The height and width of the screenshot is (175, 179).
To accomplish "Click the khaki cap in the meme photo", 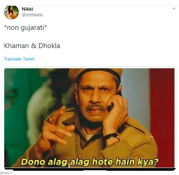I will pos(95,74).
